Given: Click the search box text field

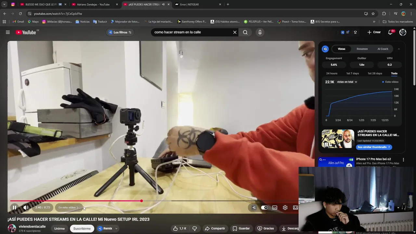Looking at the screenshot, I should pyautogui.click(x=192, y=32).
